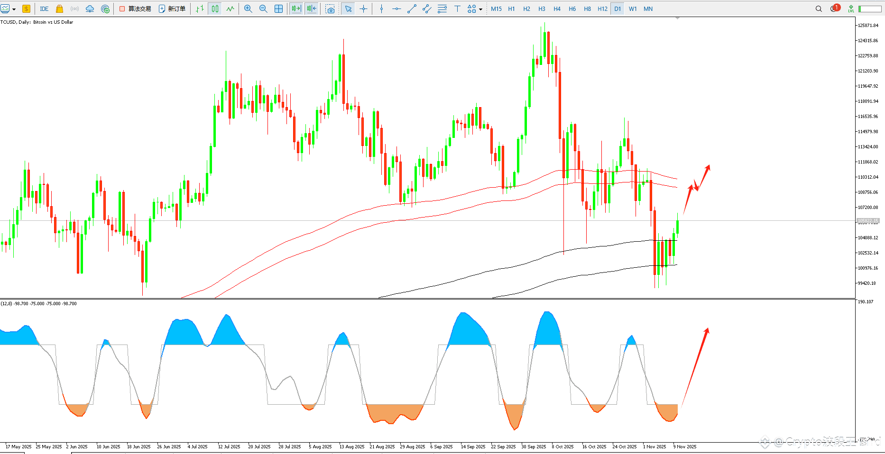The width and height of the screenshot is (885, 454).
Task: Click date label '21 Aug 2025'
Action: click(382, 446)
